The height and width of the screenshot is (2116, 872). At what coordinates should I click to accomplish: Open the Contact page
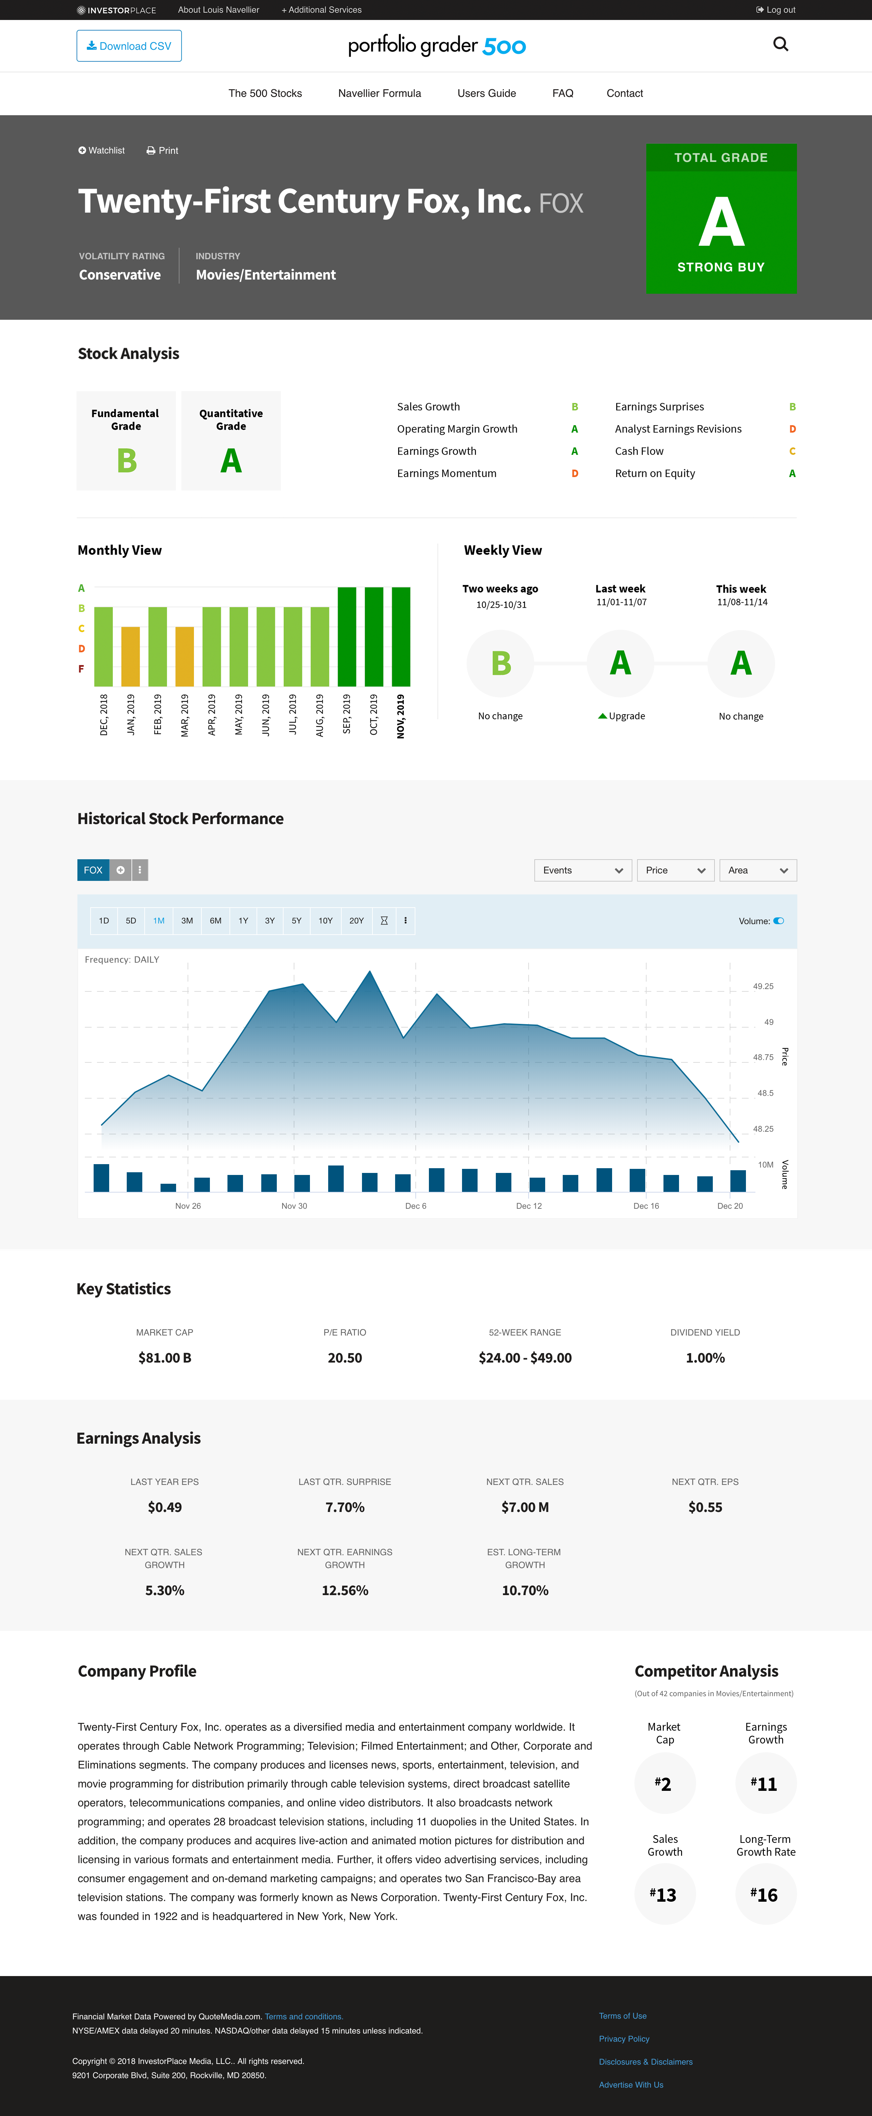(x=625, y=93)
